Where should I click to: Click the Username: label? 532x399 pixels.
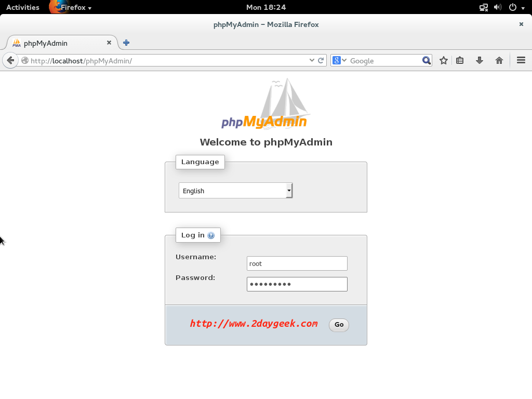coord(196,257)
